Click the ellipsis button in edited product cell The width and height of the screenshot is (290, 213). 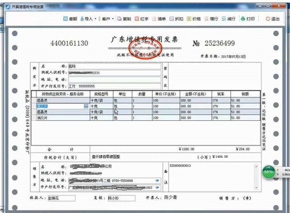(86, 106)
